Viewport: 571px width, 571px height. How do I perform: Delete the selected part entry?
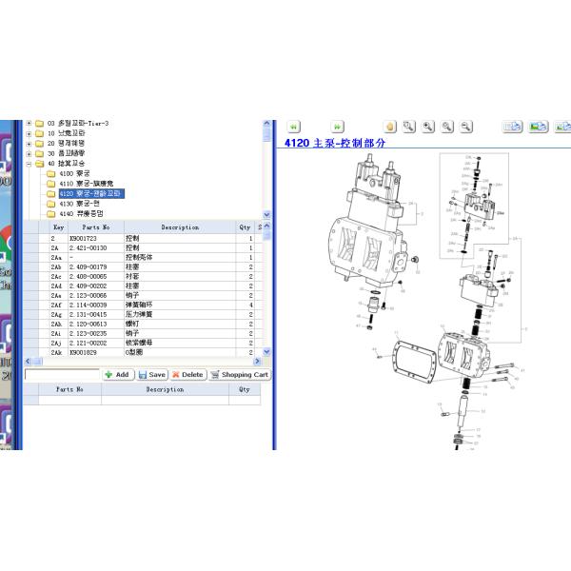(x=187, y=375)
